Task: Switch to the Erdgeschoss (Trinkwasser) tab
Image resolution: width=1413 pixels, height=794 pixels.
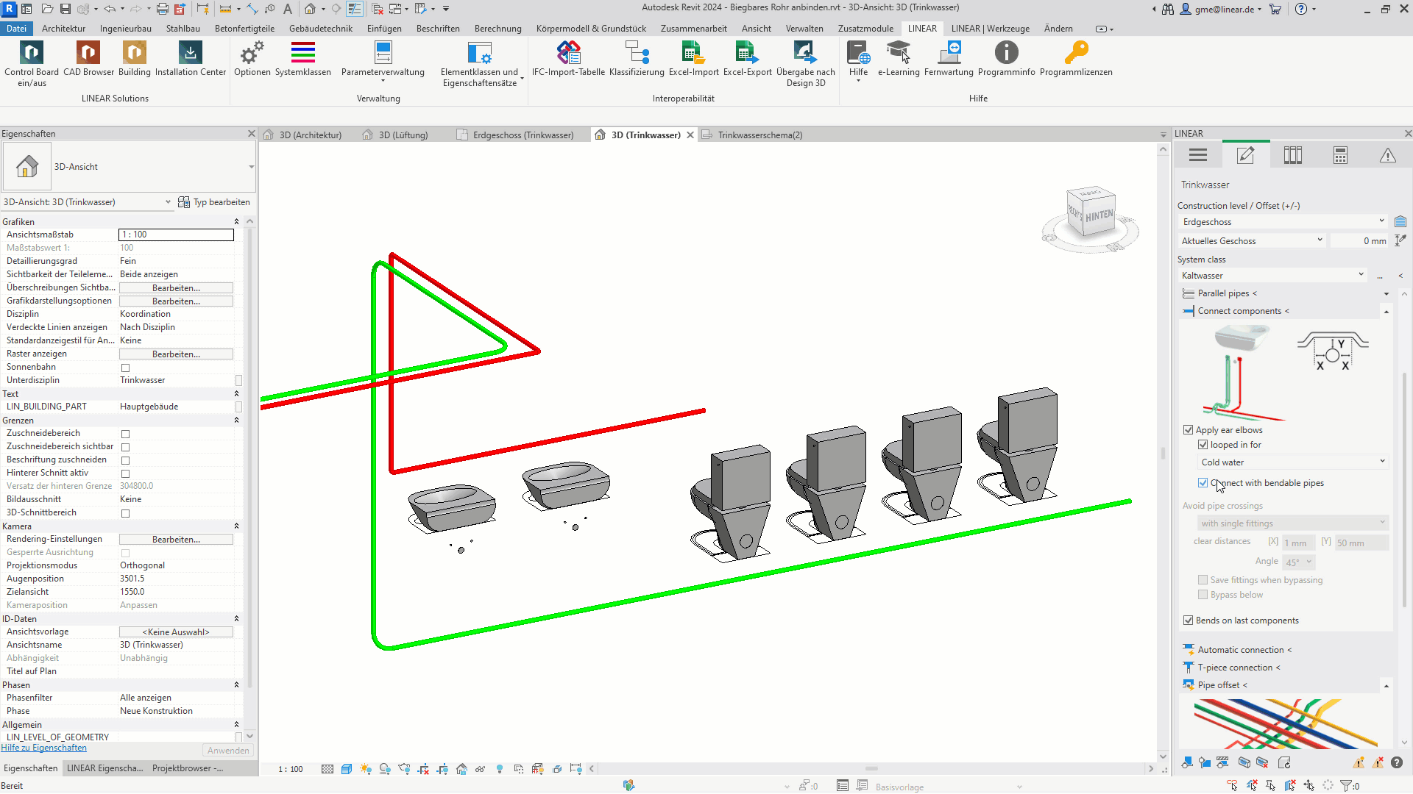Action: point(521,135)
